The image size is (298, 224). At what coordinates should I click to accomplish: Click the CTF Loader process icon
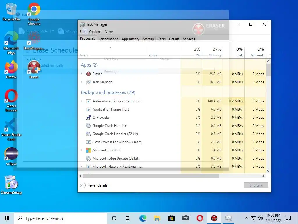(x=88, y=118)
